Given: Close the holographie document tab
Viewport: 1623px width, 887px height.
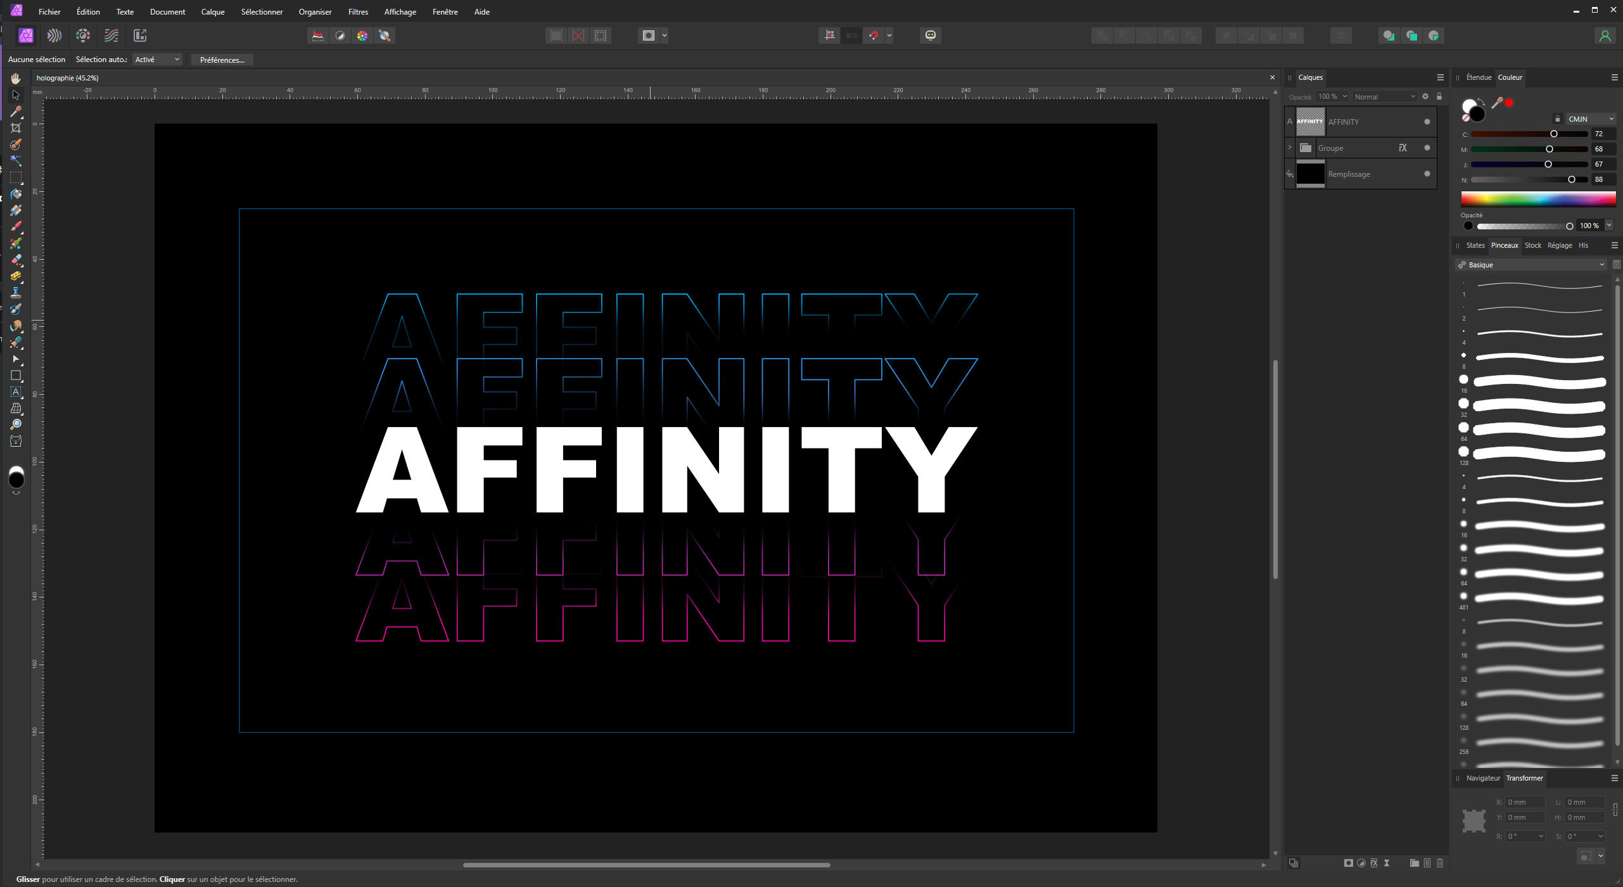Looking at the screenshot, I should (x=1273, y=77).
